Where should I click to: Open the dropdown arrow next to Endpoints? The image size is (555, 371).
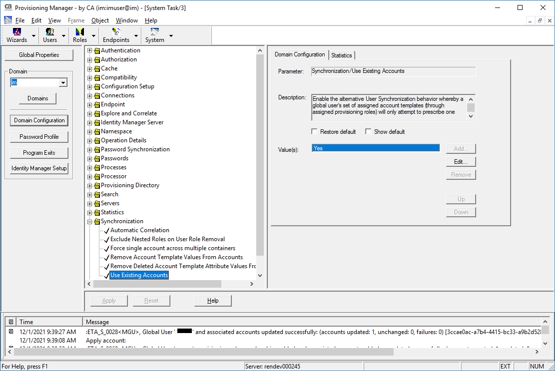coord(135,36)
